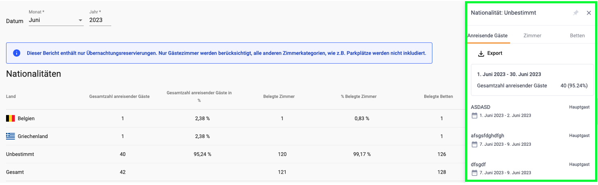Switch to the Betten tab
598x185 pixels.
pyautogui.click(x=577, y=36)
